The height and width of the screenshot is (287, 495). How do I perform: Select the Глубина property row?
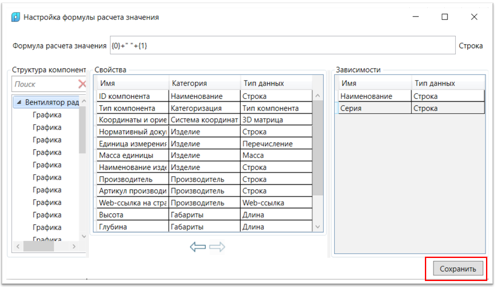coord(205,227)
